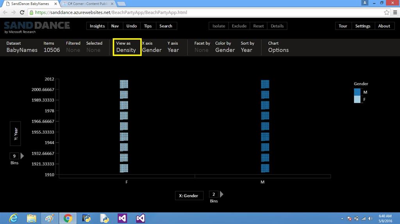This screenshot has height=224, width=400.
Task: Select the bottom F density cell near 1910
Action: 124,168
